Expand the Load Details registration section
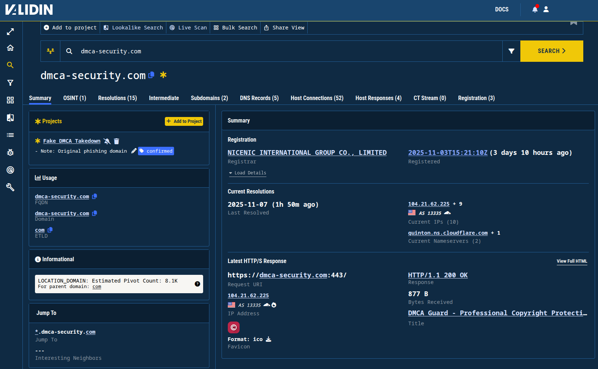The width and height of the screenshot is (598, 369). [247, 173]
